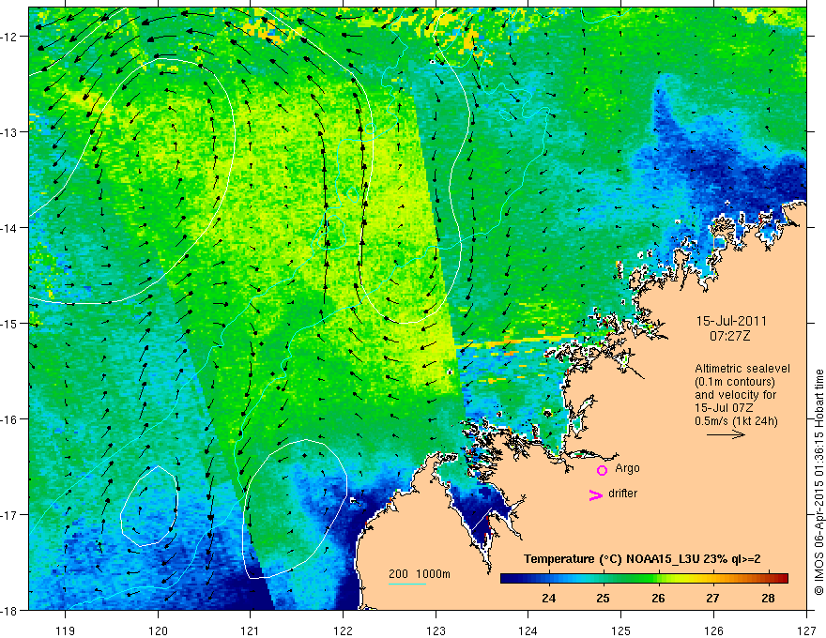Click the color bar value '24'

(x=548, y=599)
